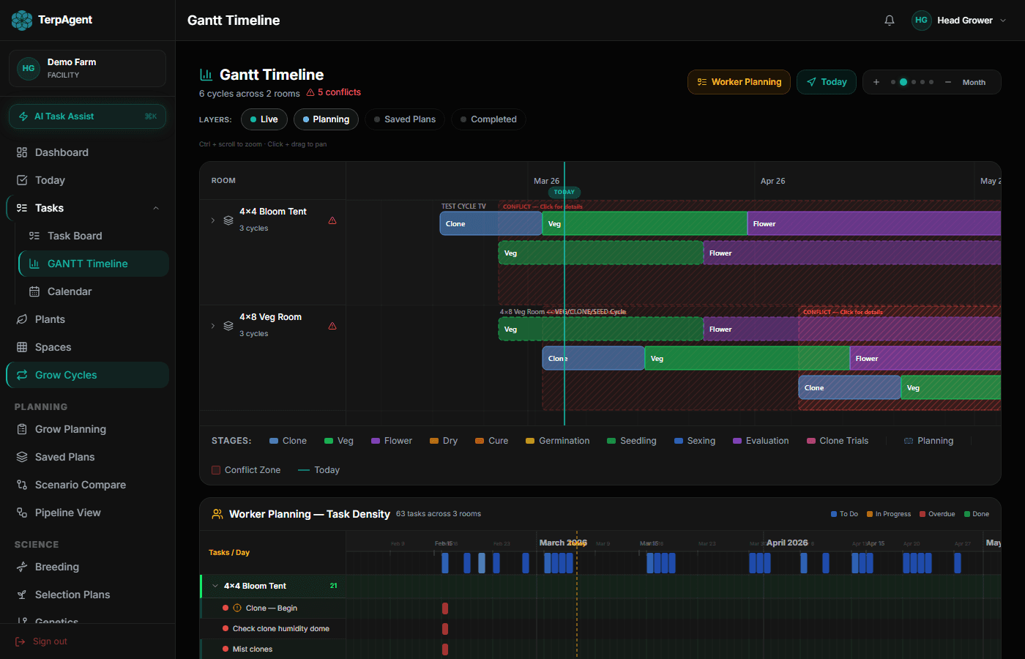Click 4×8 Veg Room conflict warning icon

coord(332,326)
